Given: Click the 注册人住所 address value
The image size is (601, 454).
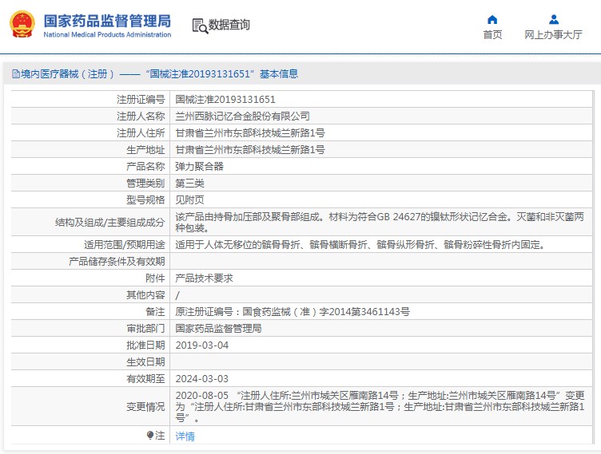Looking at the screenshot, I should click(250, 132).
